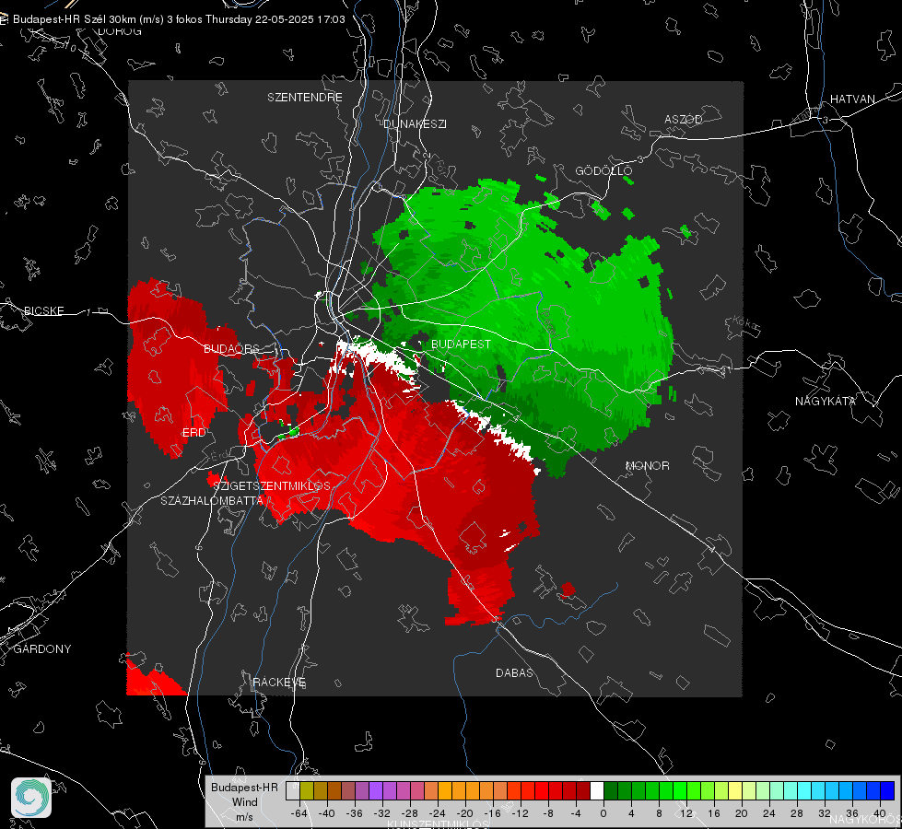The height and width of the screenshot is (829, 902).
Task: Click the DUNAKESZI town label
Action: click(x=415, y=123)
